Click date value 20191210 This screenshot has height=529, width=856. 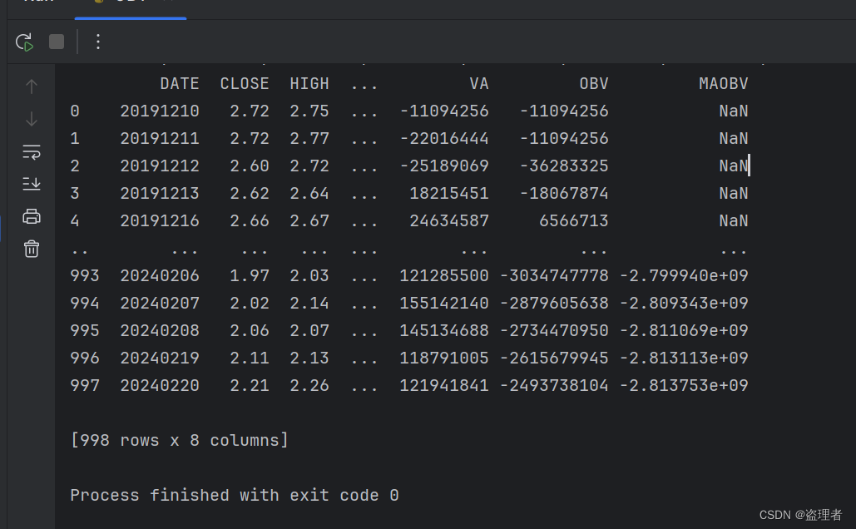point(160,111)
